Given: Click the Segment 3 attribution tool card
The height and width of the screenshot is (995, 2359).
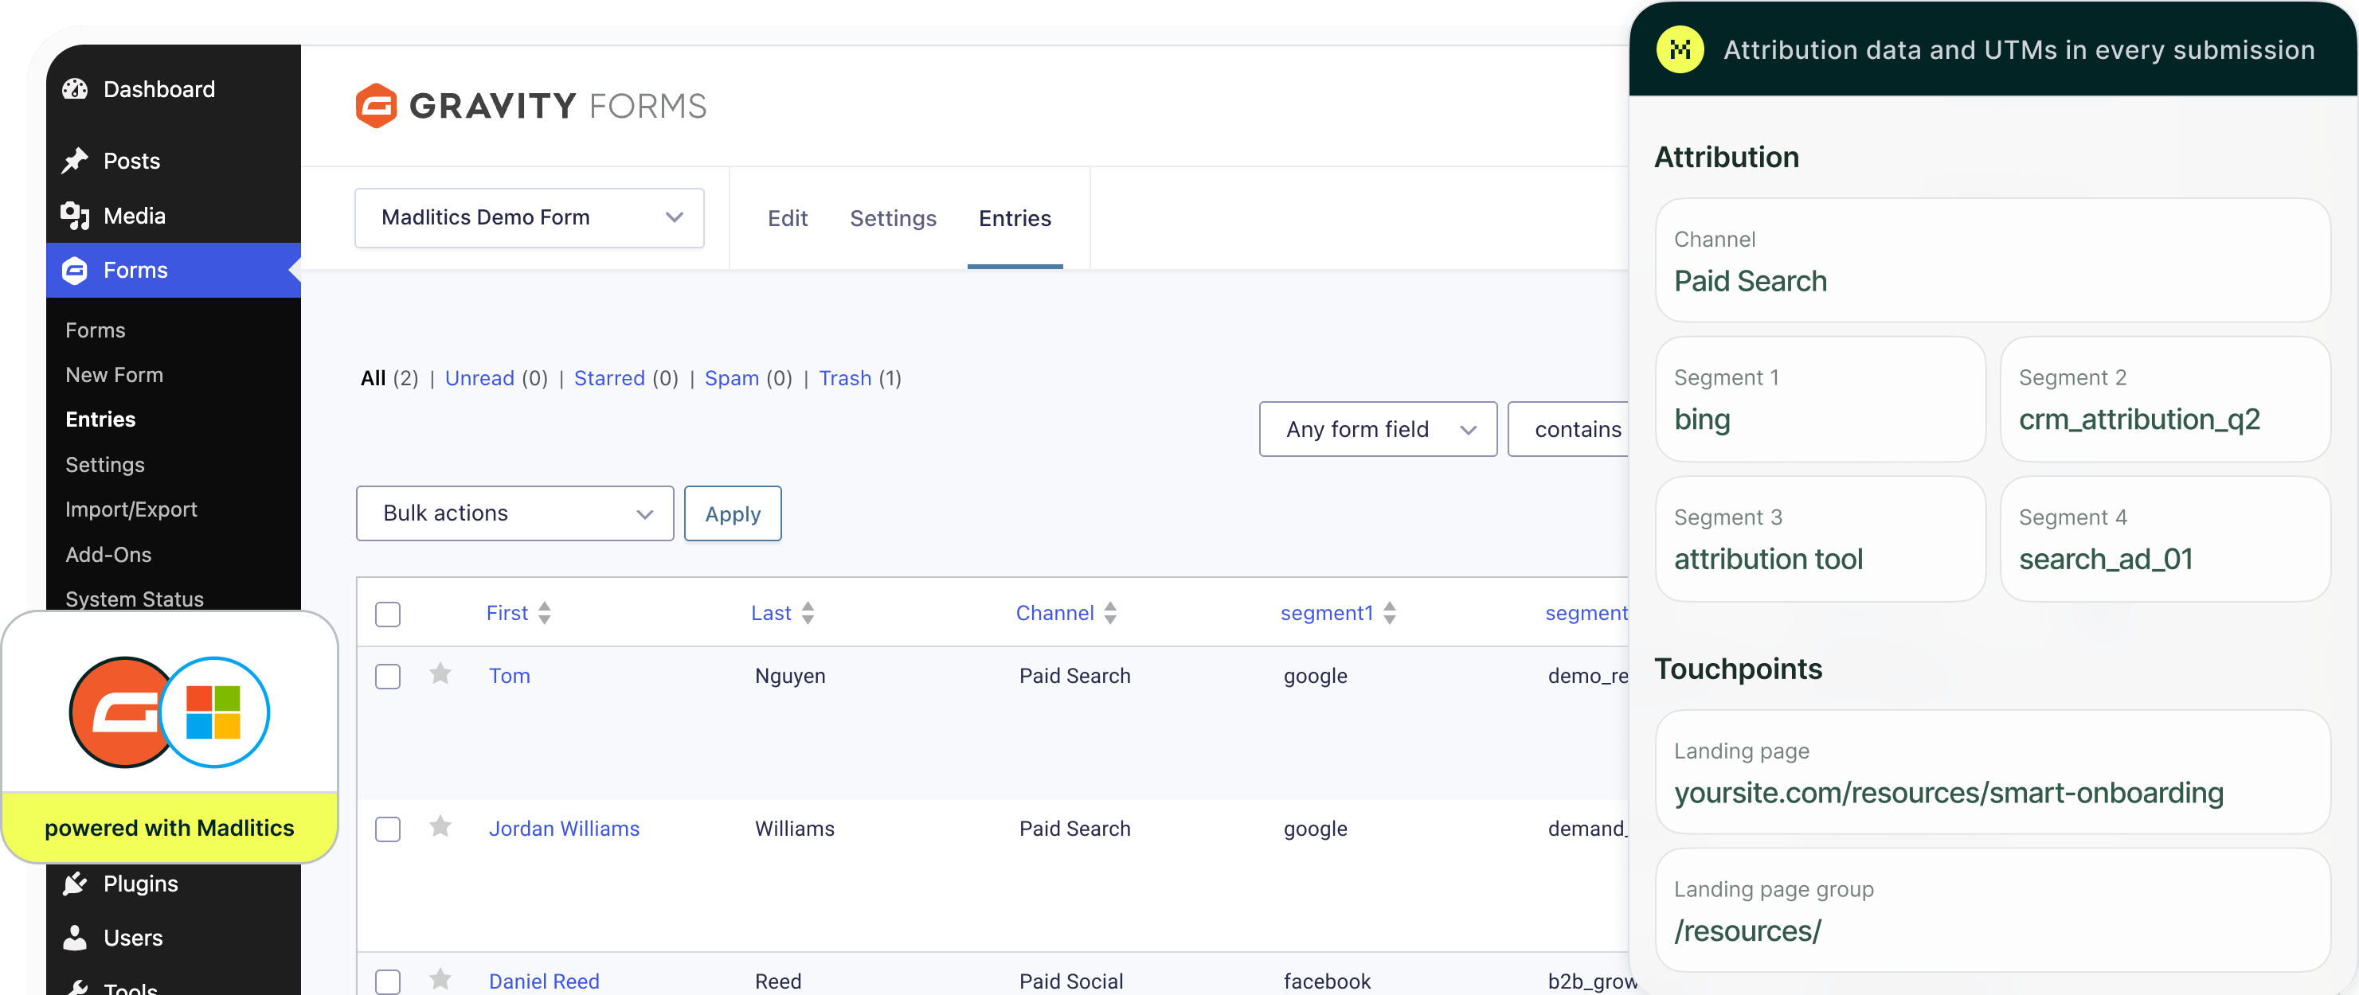Looking at the screenshot, I should click(1821, 538).
